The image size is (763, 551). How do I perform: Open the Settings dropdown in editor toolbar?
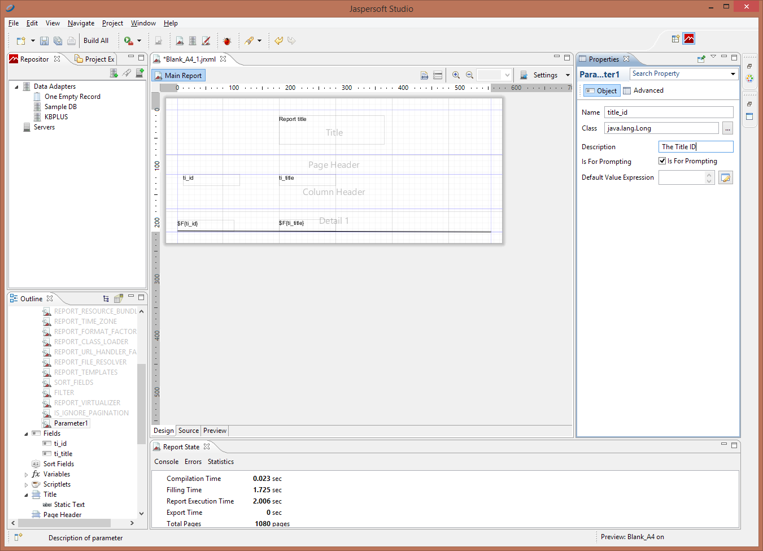pos(568,75)
